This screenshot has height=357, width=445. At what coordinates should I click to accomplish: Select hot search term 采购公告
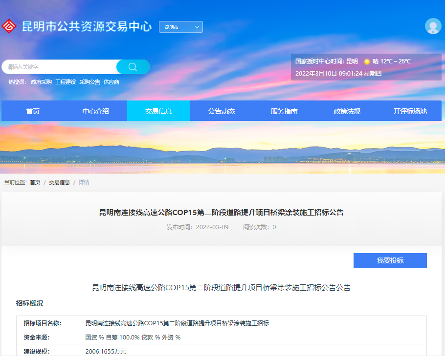[89, 82]
